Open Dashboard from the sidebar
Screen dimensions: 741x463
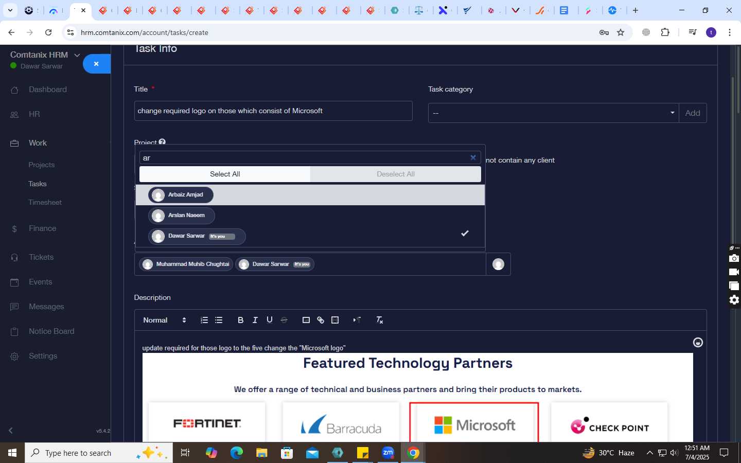[48, 90]
